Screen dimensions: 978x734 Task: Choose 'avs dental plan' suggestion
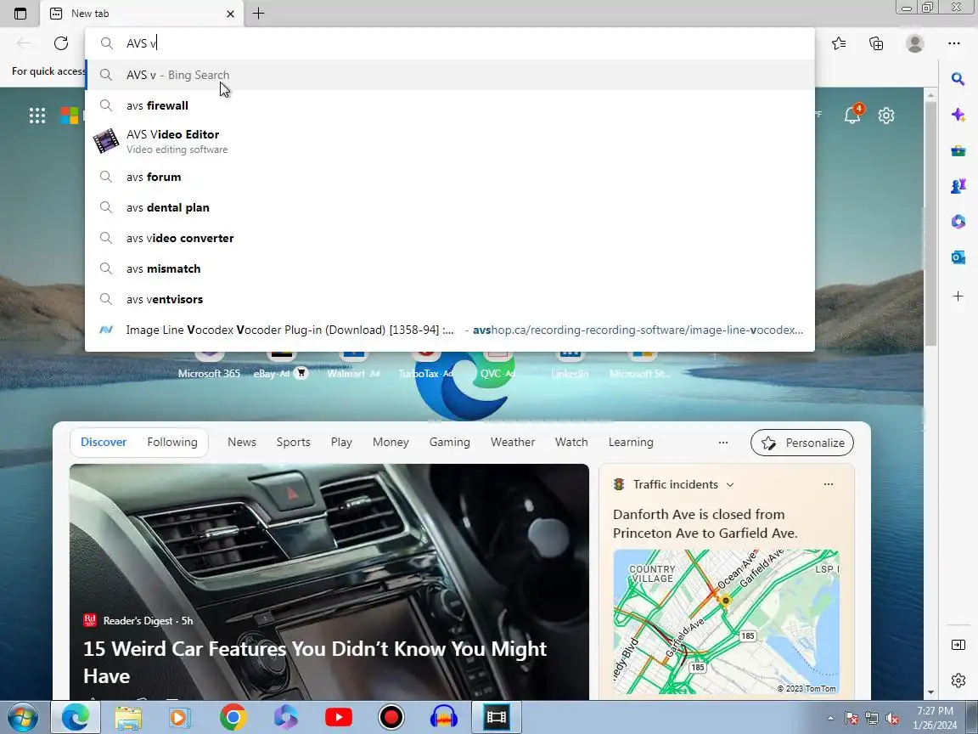coord(449,207)
